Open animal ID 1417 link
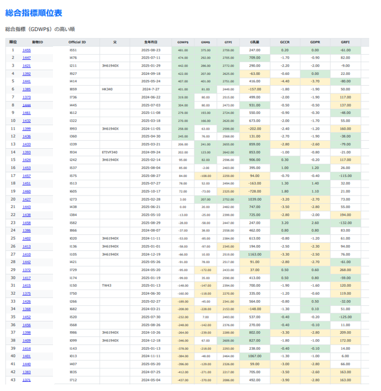The height and width of the screenshot is (391, 381). click(26, 278)
